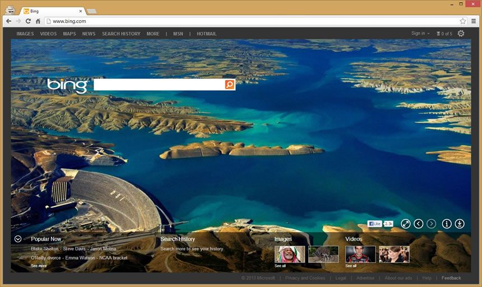Open the Chrome hamburger menu
Image resolution: width=482 pixels, height=287 pixels.
point(474,21)
